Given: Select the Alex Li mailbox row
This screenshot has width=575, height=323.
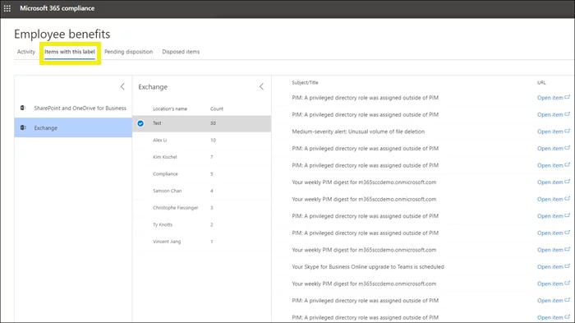Looking at the screenshot, I should pyautogui.click(x=202, y=141).
